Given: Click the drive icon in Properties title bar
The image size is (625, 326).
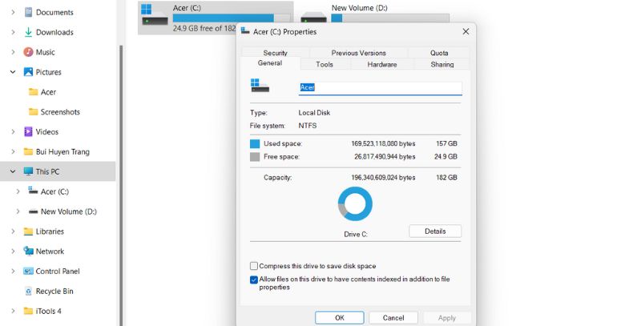Looking at the screenshot, I should click(245, 31).
